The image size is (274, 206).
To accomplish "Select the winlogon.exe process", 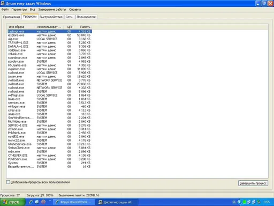I will click(50, 107).
